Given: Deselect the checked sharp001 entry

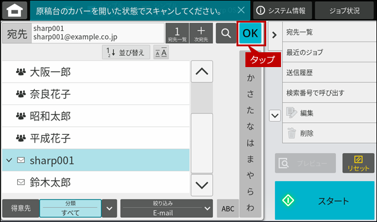Looking at the screenshot, I should [x=95, y=160].
